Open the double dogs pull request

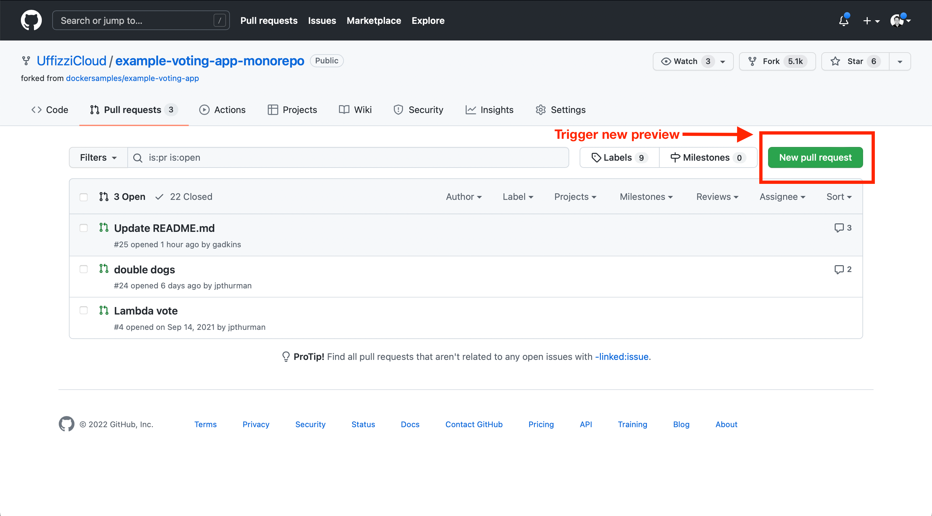coord(144,269)
